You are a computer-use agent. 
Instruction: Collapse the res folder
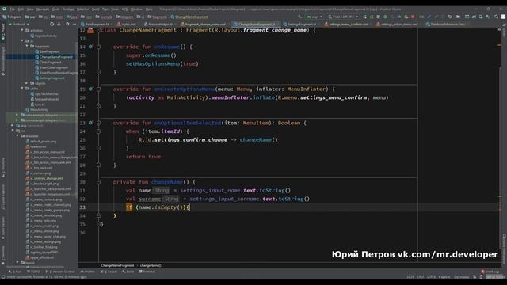(x=13, y=131)
